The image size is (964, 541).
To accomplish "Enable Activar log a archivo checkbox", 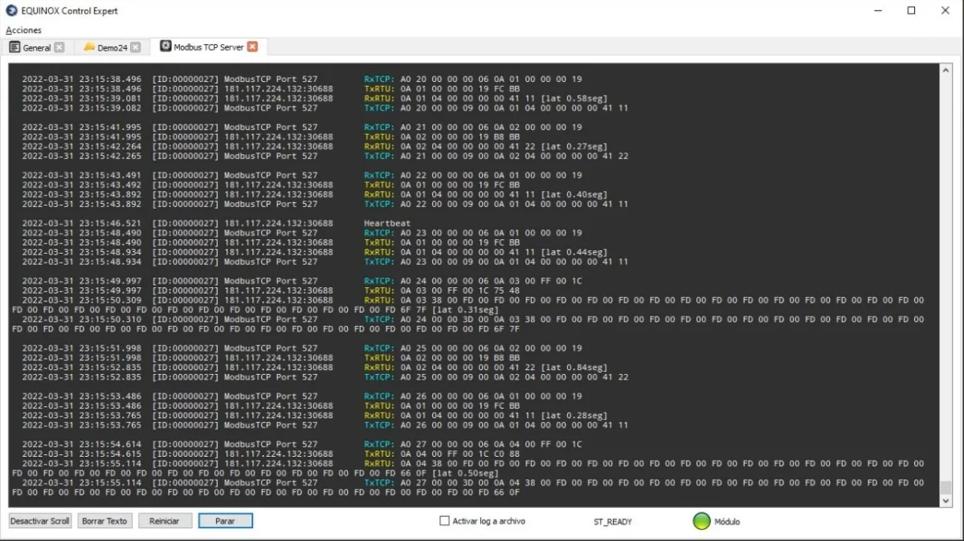I will (x=444, y=521).
